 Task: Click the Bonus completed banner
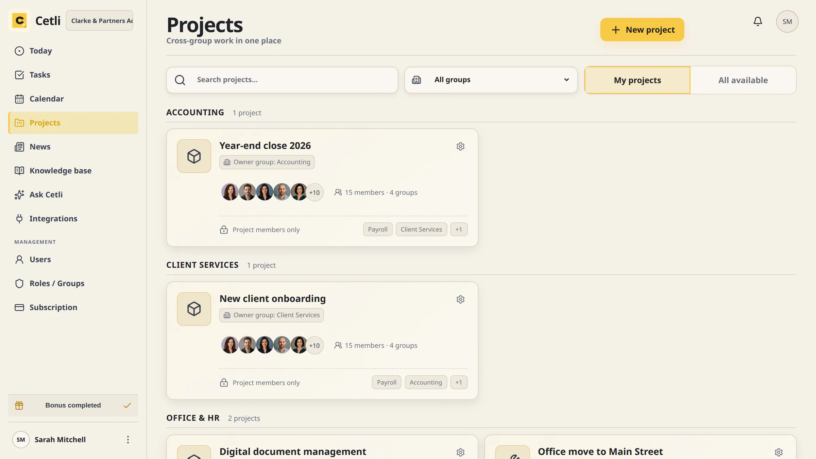[x=73, y=405]
